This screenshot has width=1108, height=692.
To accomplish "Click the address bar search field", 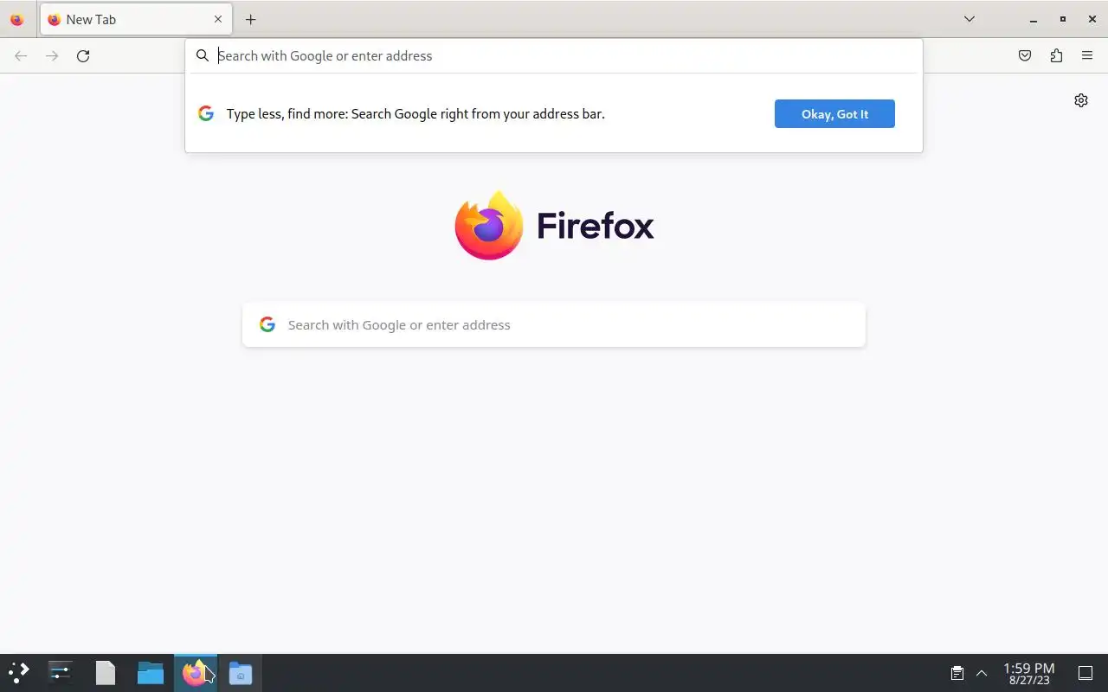I will click(x=554, y=55).
